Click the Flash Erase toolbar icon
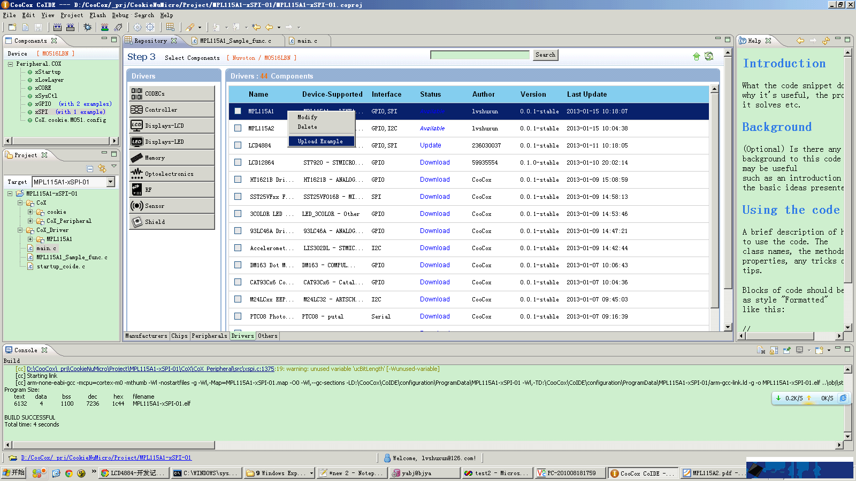856x481 pixels. tap(118, 27)
